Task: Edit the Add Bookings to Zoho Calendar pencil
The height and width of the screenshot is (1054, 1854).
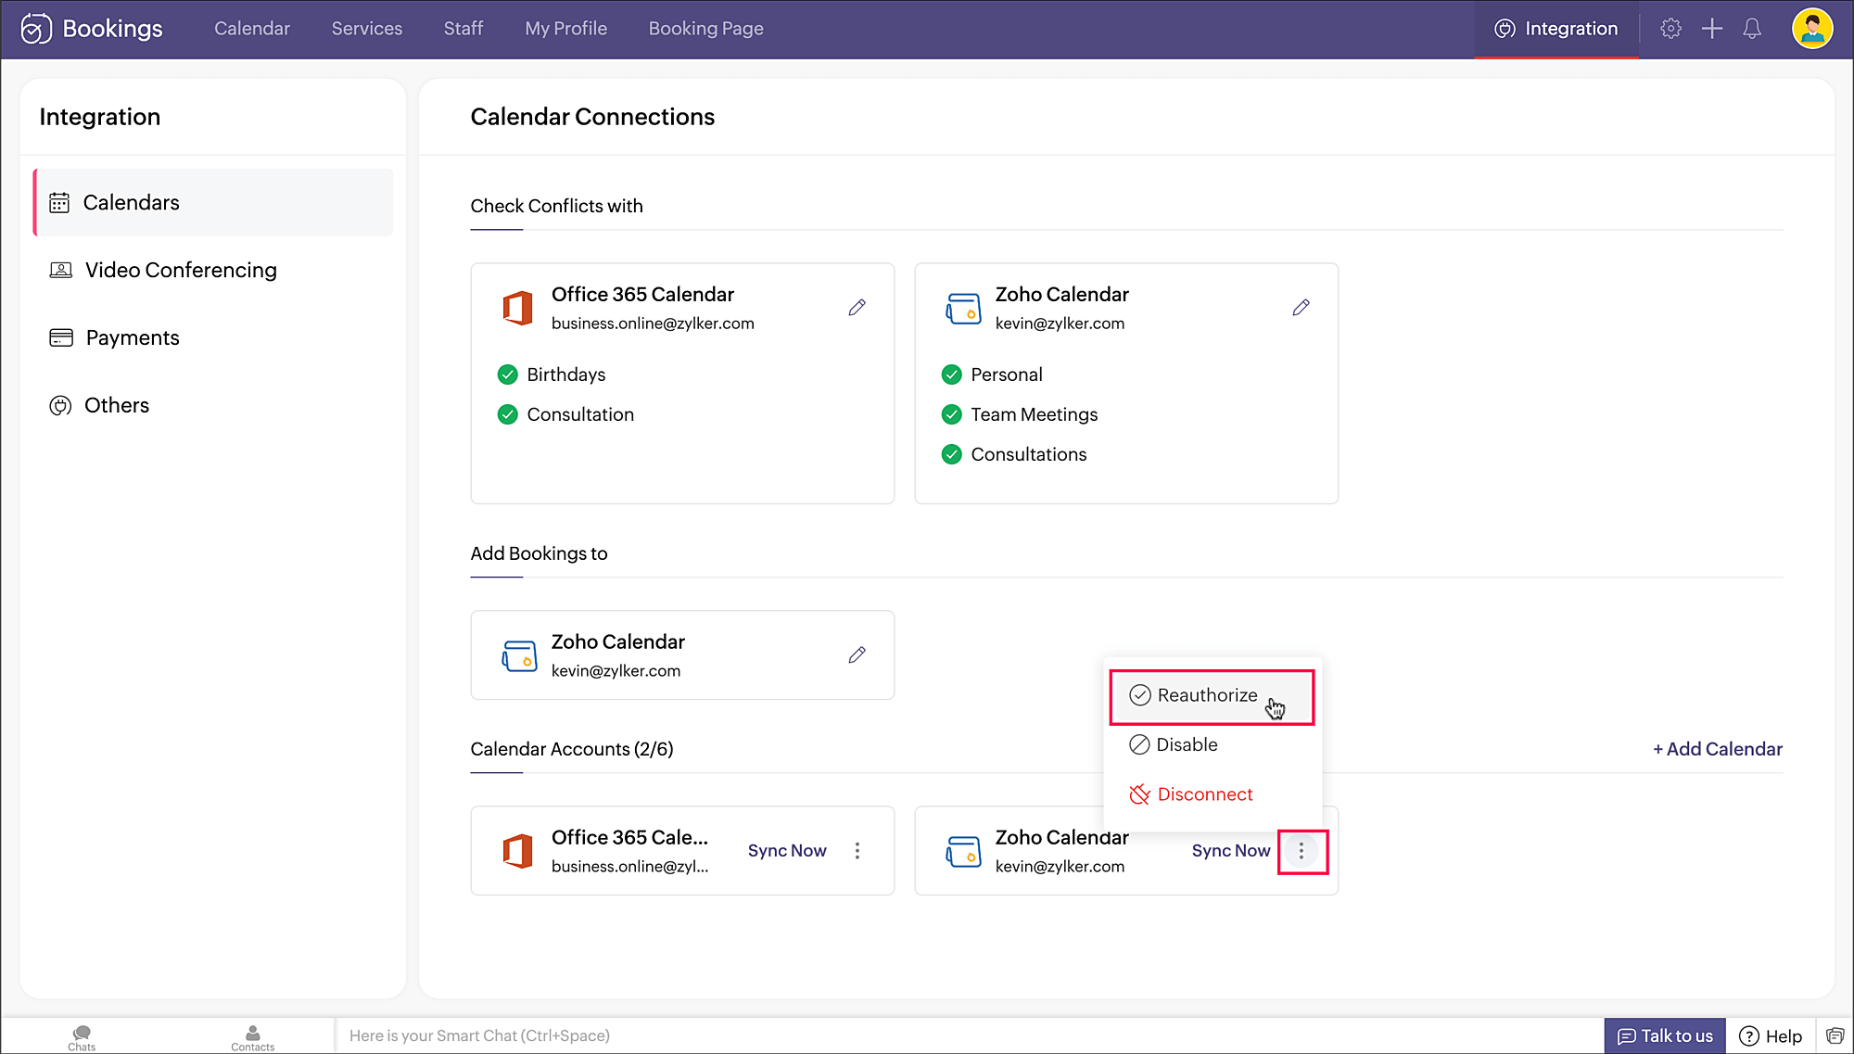Action: tap(857, 655)
